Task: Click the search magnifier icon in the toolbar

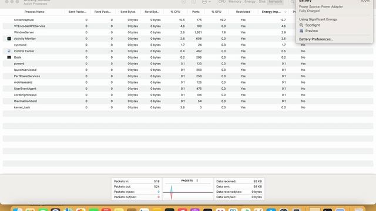Action: tap(293, 2)
